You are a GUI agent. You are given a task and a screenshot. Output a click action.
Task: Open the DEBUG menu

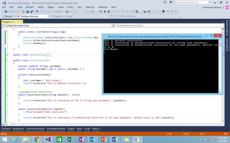click(51, 7)
